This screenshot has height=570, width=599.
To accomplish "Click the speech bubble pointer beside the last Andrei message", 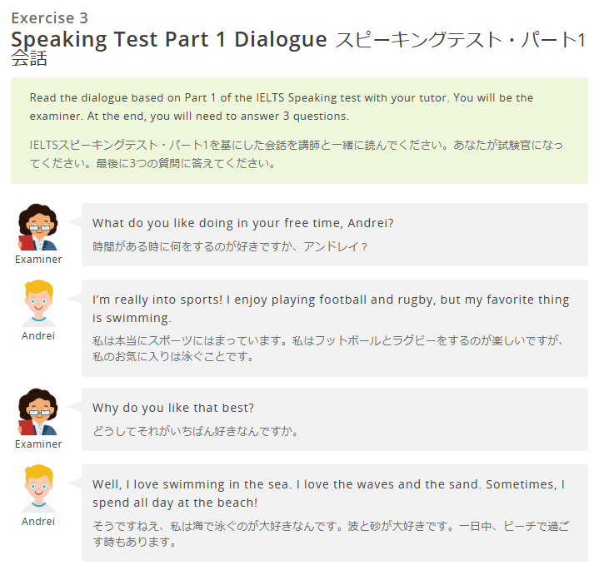I will pyautogui.click(x=75, y=483).
